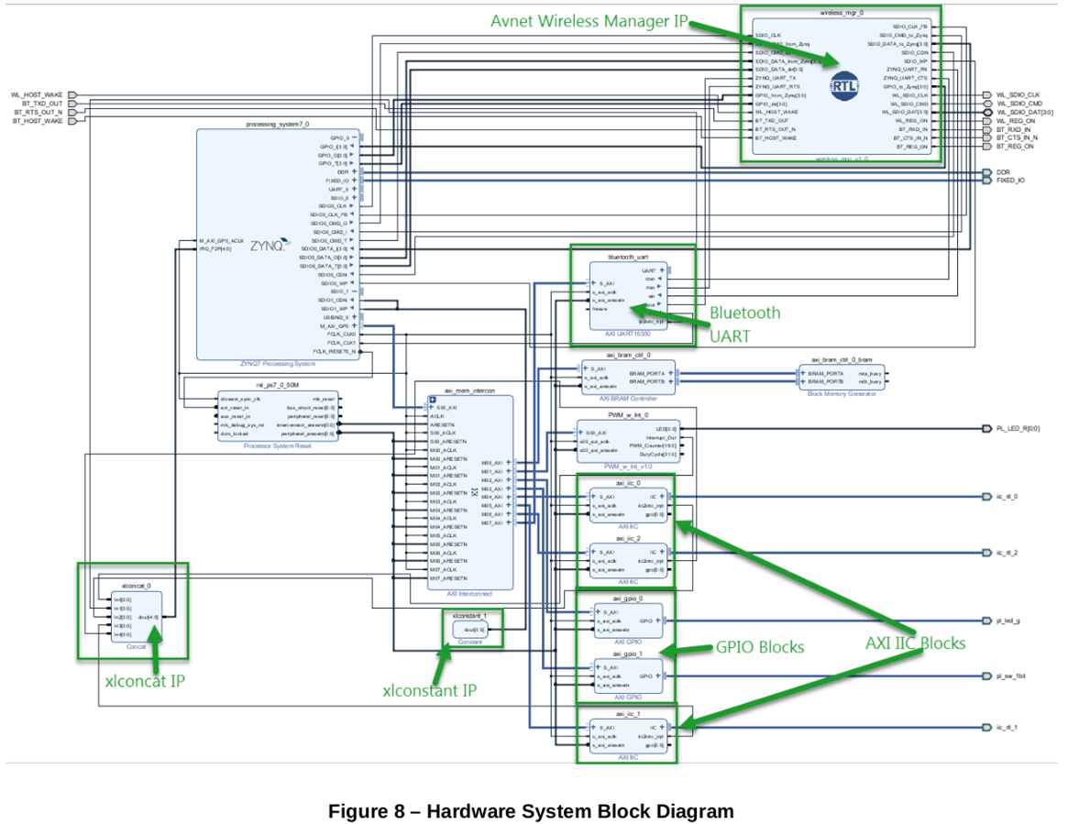
Task: Click the crossbar icon inside AXI Interconnect
Action: point(475,492)
